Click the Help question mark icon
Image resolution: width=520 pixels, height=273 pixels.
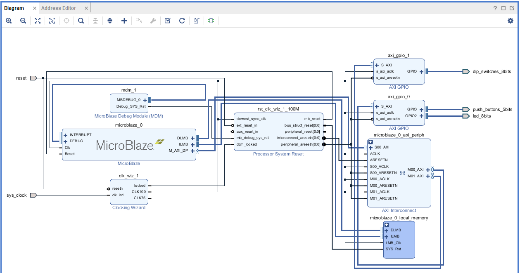[495, 8]
